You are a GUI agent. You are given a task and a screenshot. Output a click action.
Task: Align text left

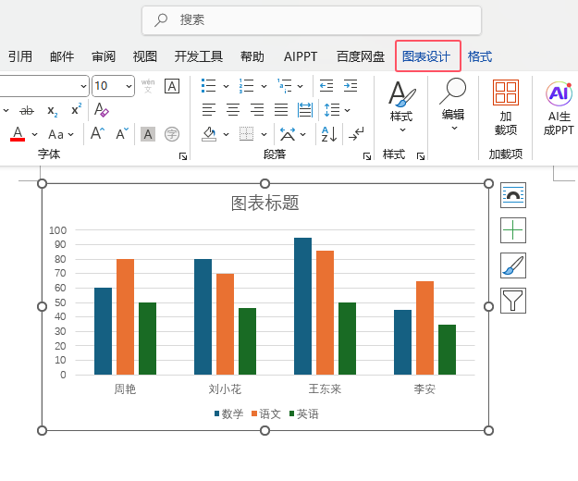pos(209,110)
